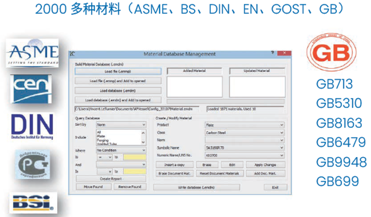The height and width of the screenshot is (217, 371).
Task: Click Write database (.emdm) button
Action: 196,187
